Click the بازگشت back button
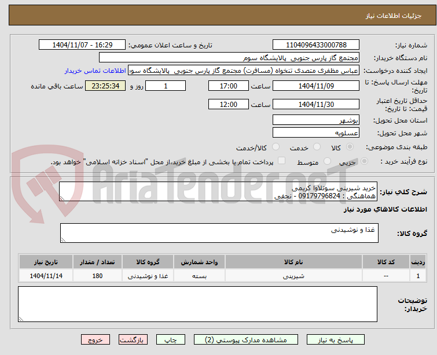The width and height of the screenshot is (437, 355). tap(133, 340)
